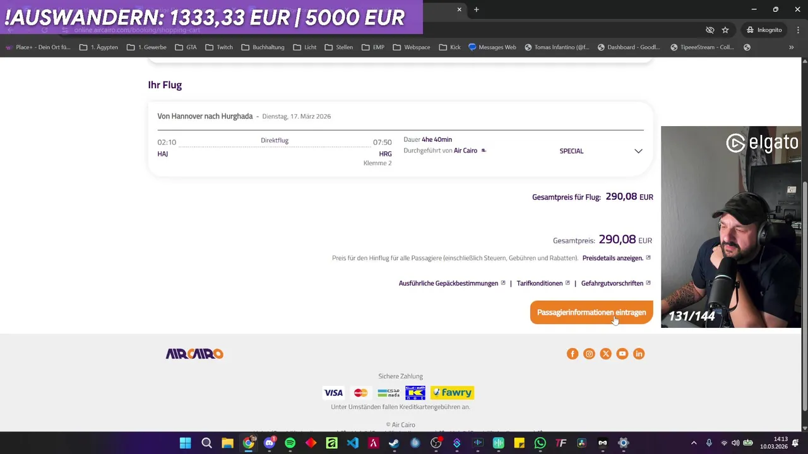Screen dimensions: 808x454
Task: Open the Tomas Infantino bookmark
Action: click(557, 47)
